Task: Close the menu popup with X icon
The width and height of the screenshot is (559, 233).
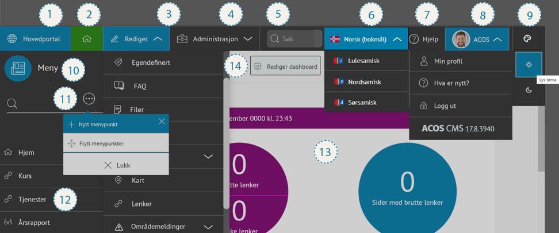Action: [x=162, y=121]
